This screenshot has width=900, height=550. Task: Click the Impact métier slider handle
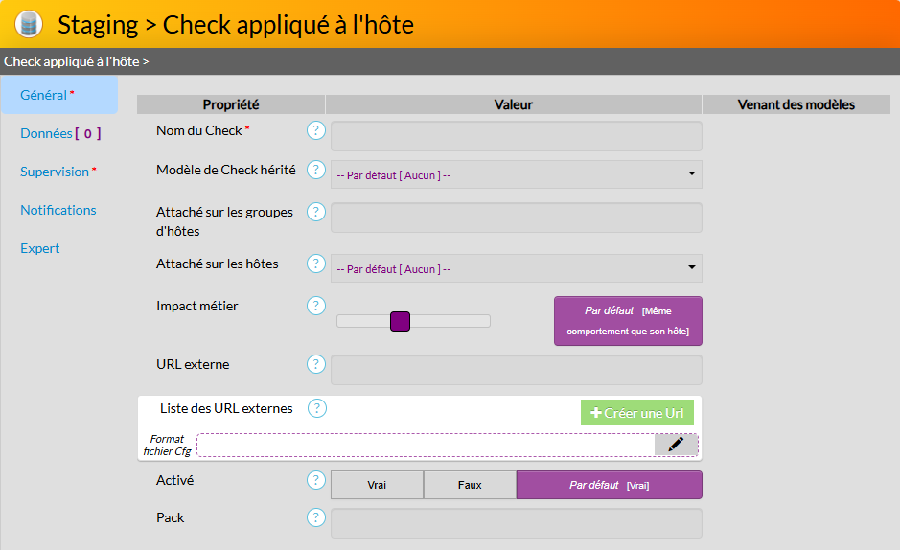[401, 322]
